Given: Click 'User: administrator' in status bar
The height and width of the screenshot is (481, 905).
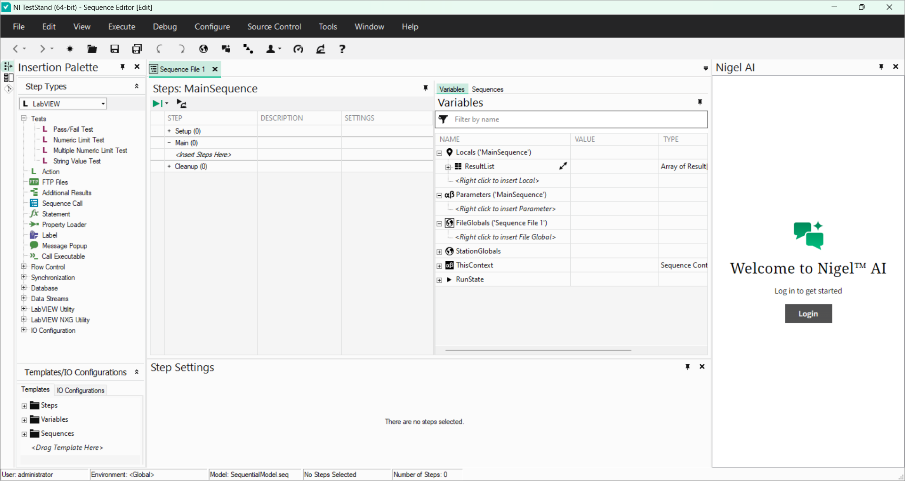Looking at the screenshot, I should click(x=28, y=474).
